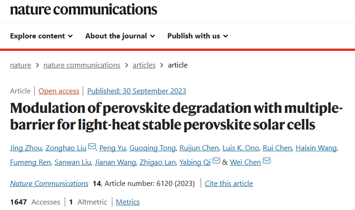Click the italic Nature Communications journal link
The width and height of the screenshot is (355, 210).
point(49,184)
